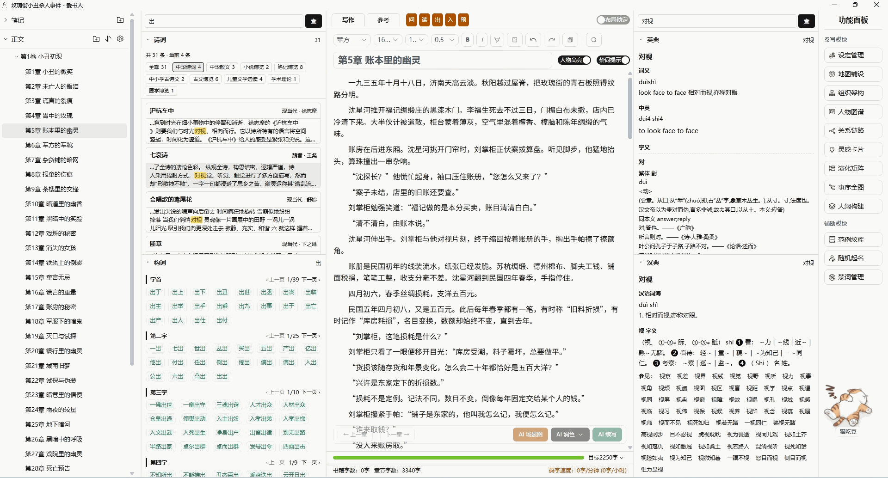Image resolution: width=888 pixels, height=478 pixels.
Task: Open the 目标2250字 dropdown
Action: coord(606,458)
